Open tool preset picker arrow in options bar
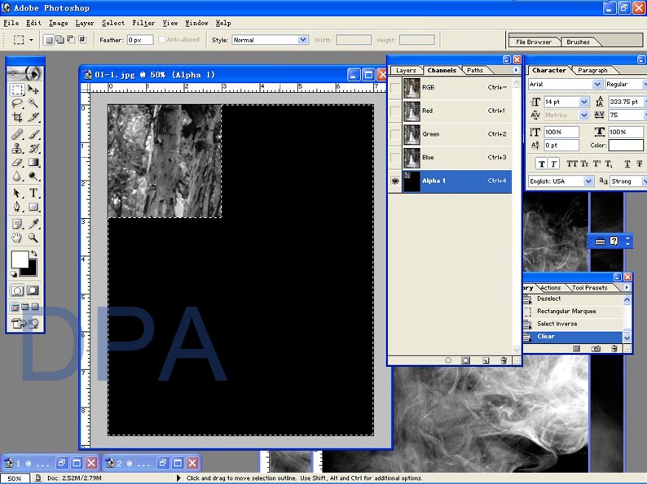Image resolution: width=647 pixels, height=484 pixels. tap(31, 40)
